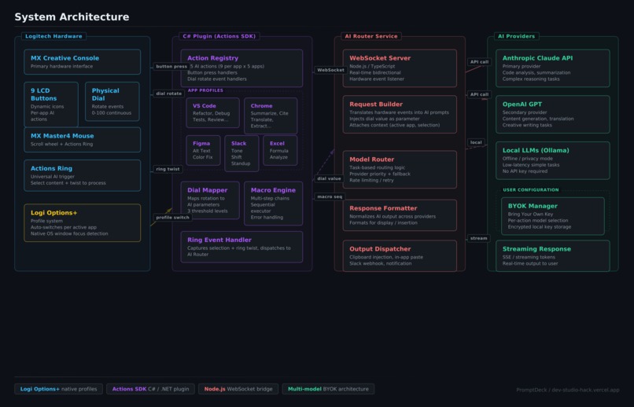Select the Chrome app profile
The height and width of the screenshot is (407, 634).
pyautogui.click(x=271, y=115)
